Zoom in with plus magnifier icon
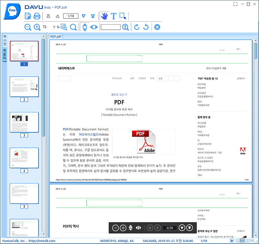 click(x=37, y=27)
